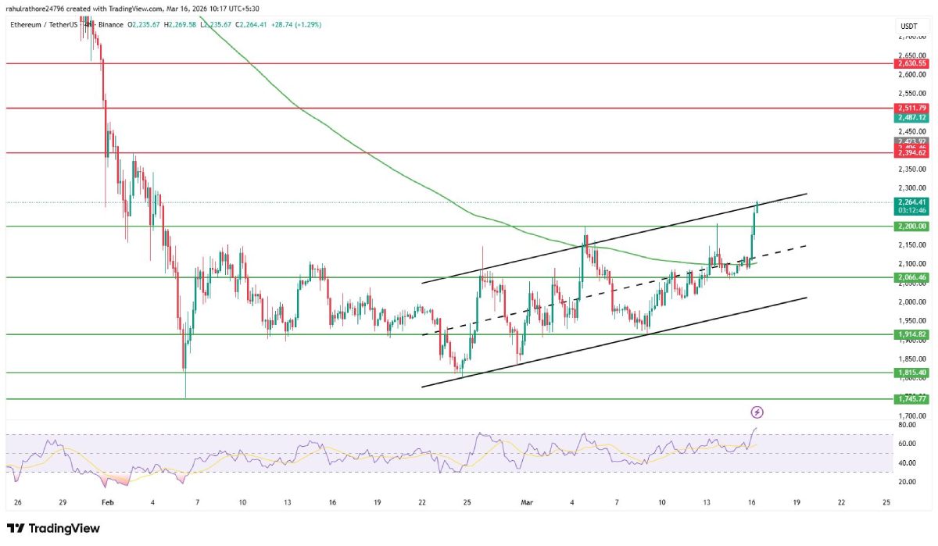Click the green 2,200.00 support label
Screen dimensions: 938x546
coord(911,226)
